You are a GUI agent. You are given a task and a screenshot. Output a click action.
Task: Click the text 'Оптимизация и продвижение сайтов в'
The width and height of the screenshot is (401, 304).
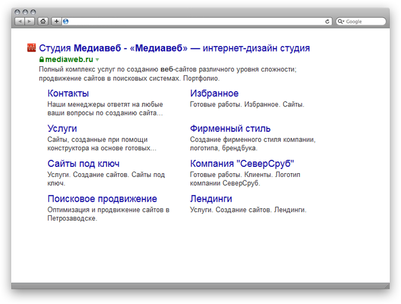click(x=108, y=210)
